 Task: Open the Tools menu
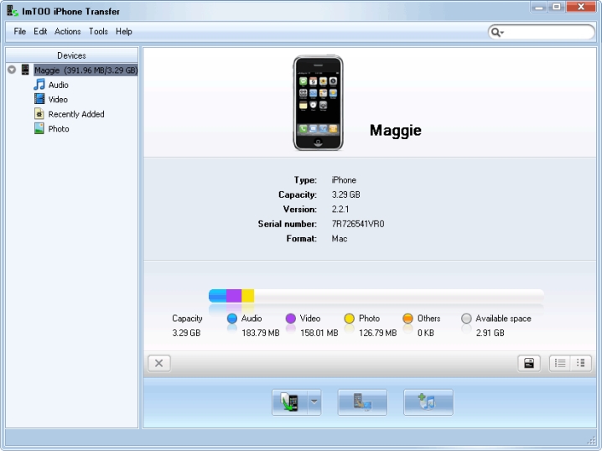[98, 32]
